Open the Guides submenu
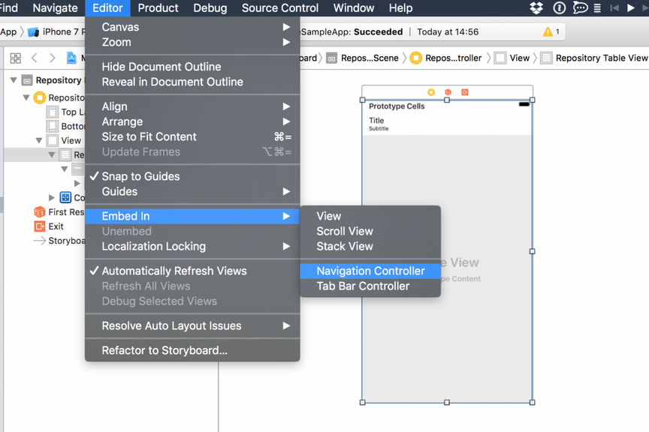 tap(192, 192)
